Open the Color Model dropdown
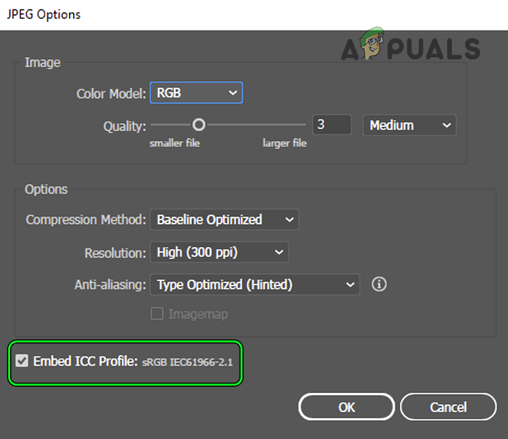 coord(196,93)
